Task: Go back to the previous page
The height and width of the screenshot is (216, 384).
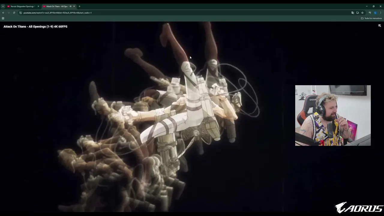Action: pos(3,13)
